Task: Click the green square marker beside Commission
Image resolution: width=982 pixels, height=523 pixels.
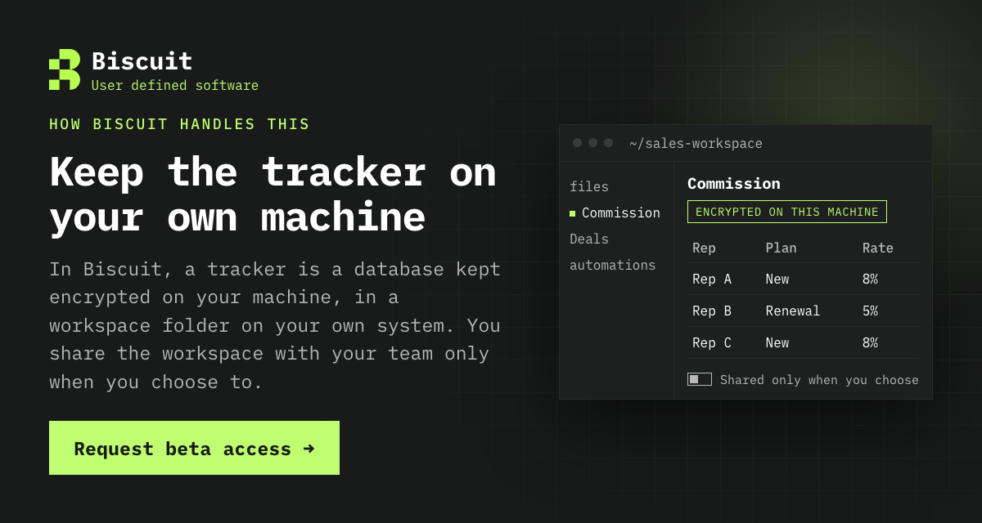Action: 573,213
